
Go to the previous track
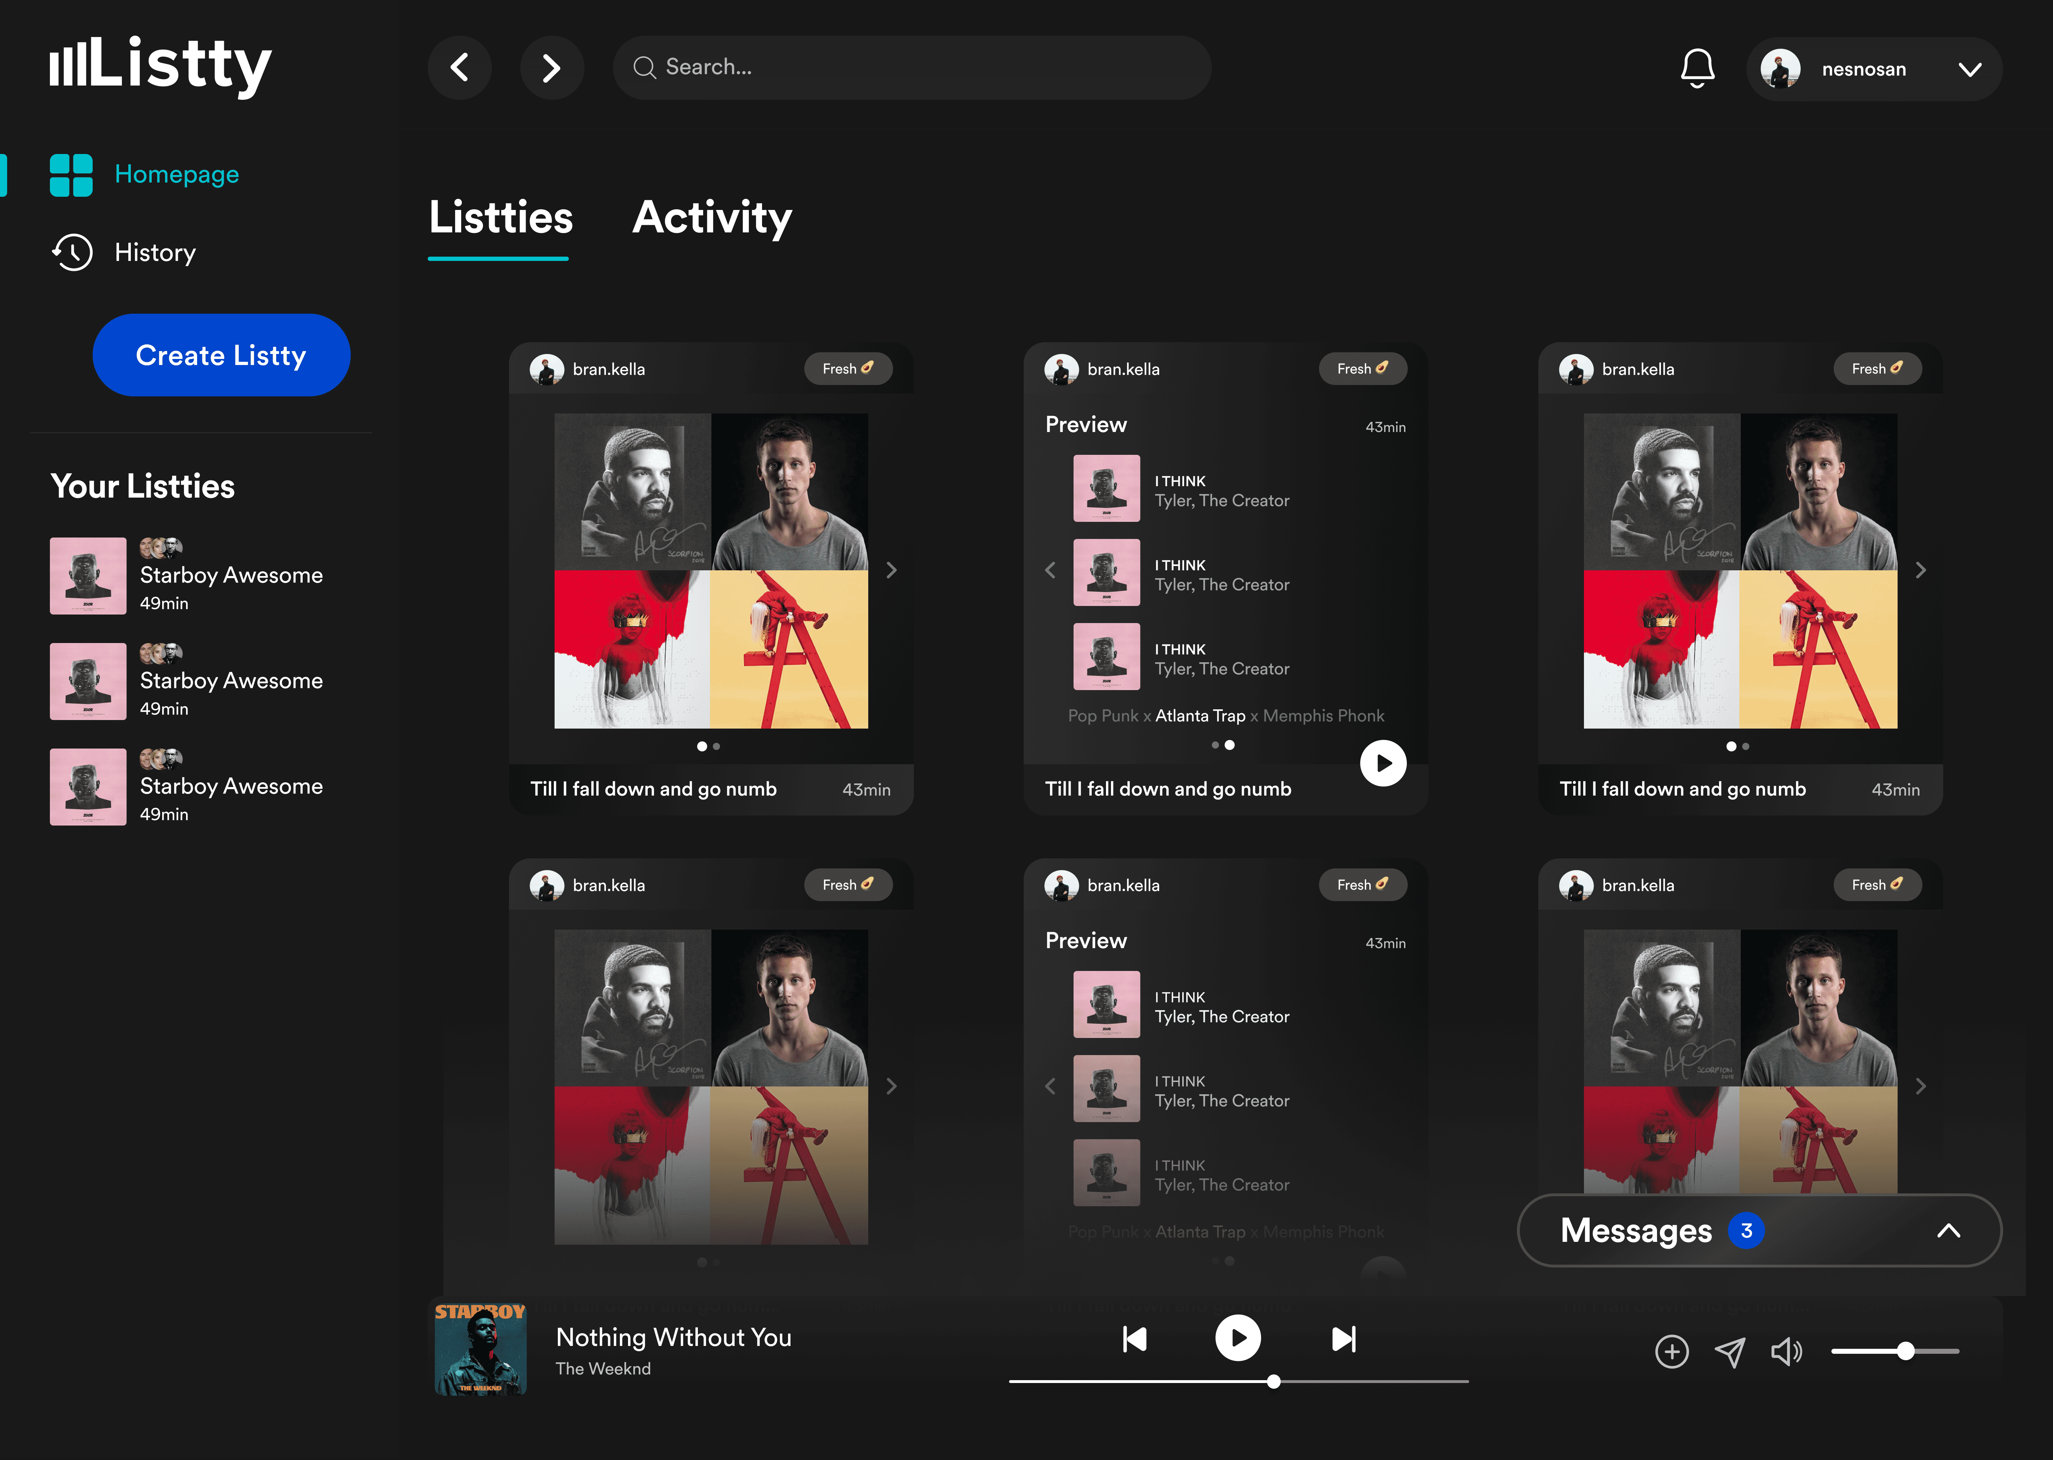pyautogui.click(x=1134, y=1339)
